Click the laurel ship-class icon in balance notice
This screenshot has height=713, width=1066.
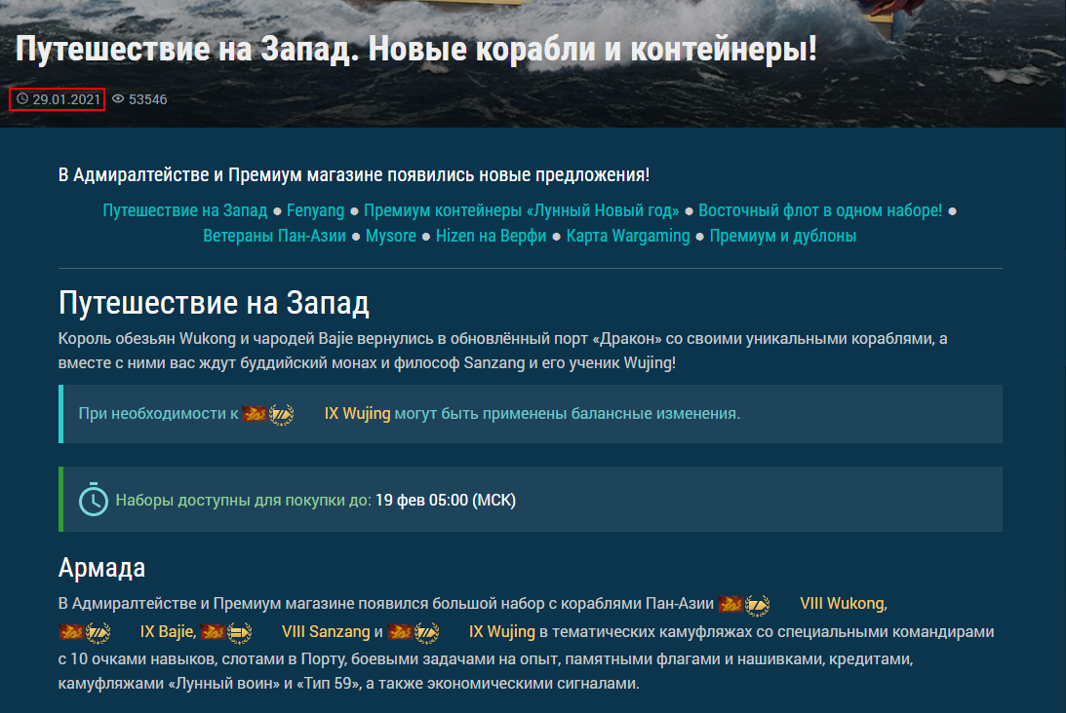click(x=282, y=414)
